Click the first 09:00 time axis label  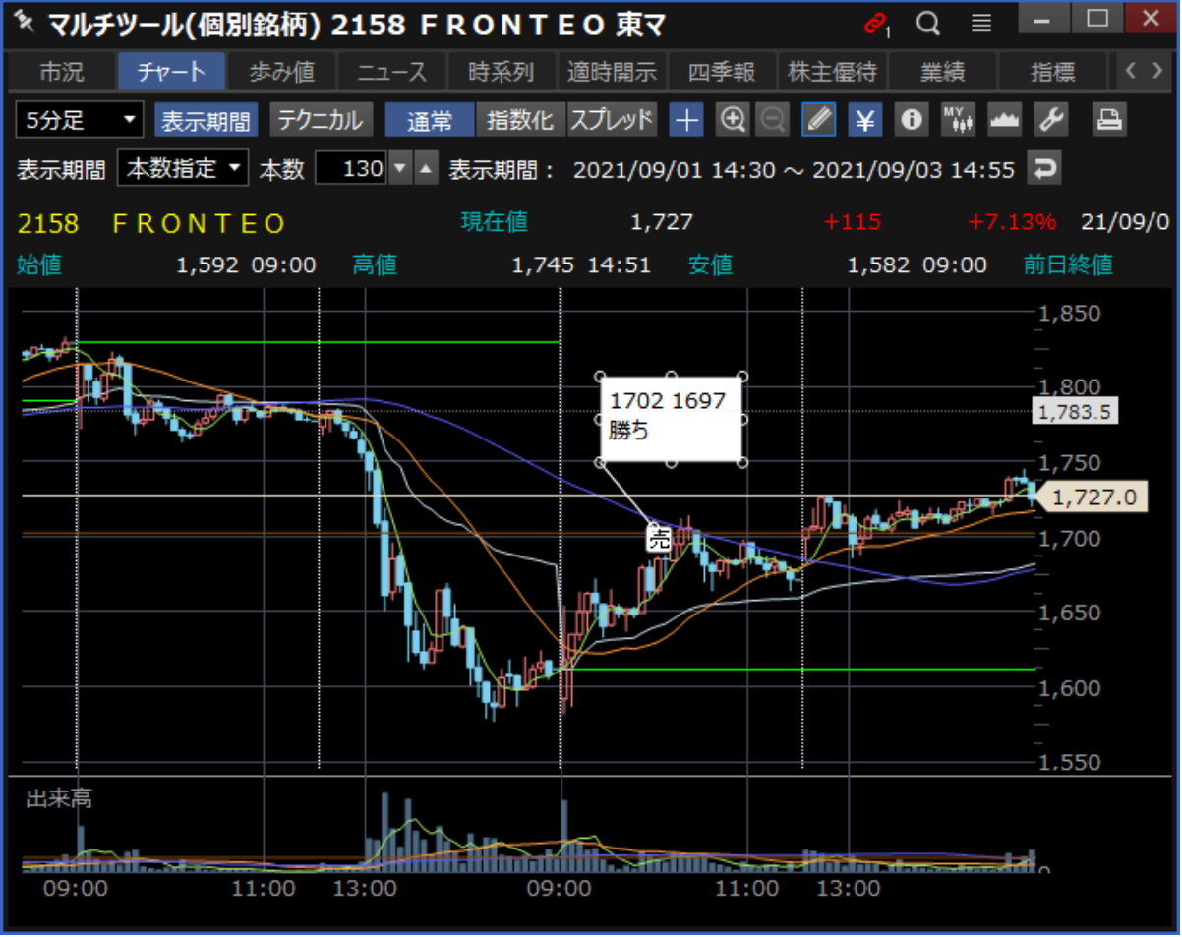point(76,888)
